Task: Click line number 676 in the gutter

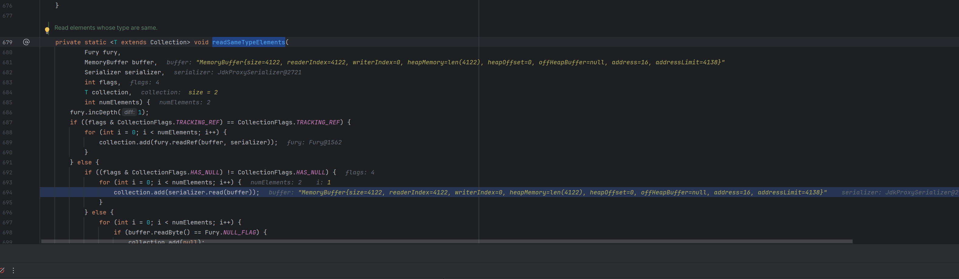Action: coord(7,6)
